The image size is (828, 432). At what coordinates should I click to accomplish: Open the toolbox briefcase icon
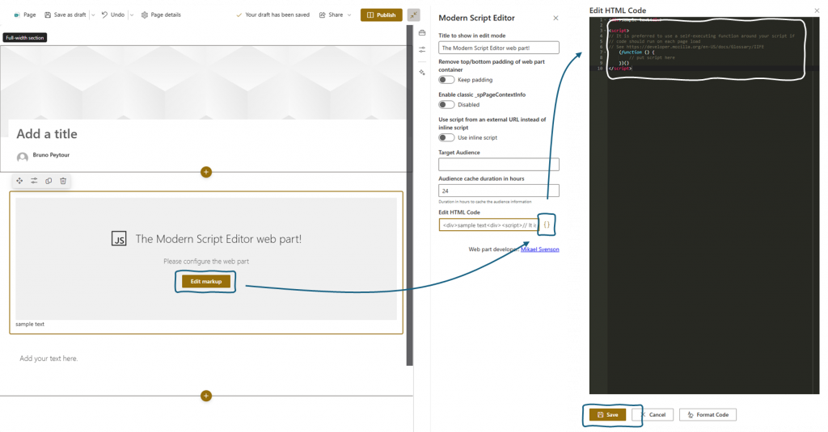[422, 33]
